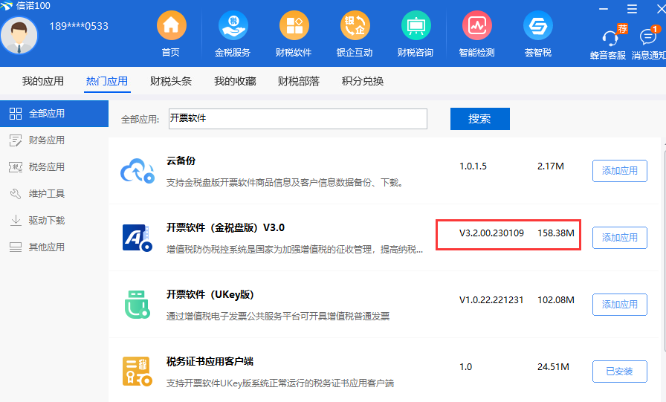The width and height of the screenshot is (666, 402).
Task: Switch to 我的应用 tab
Action: click(43, 81)
